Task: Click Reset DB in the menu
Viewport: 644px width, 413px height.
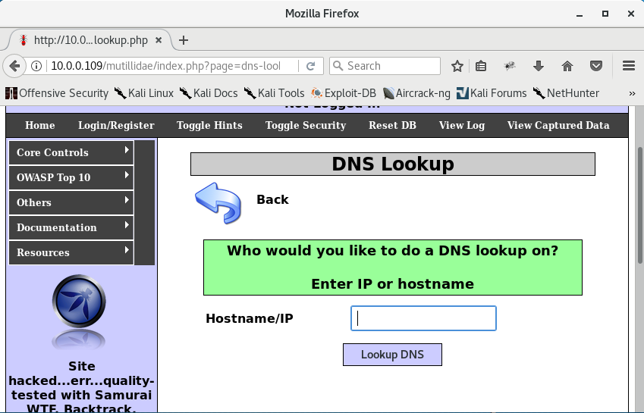Action: click(x=392, y=126)
